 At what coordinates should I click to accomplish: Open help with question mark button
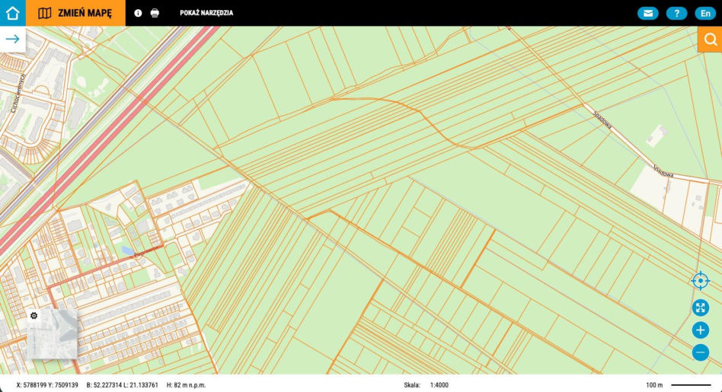point(676,14)
